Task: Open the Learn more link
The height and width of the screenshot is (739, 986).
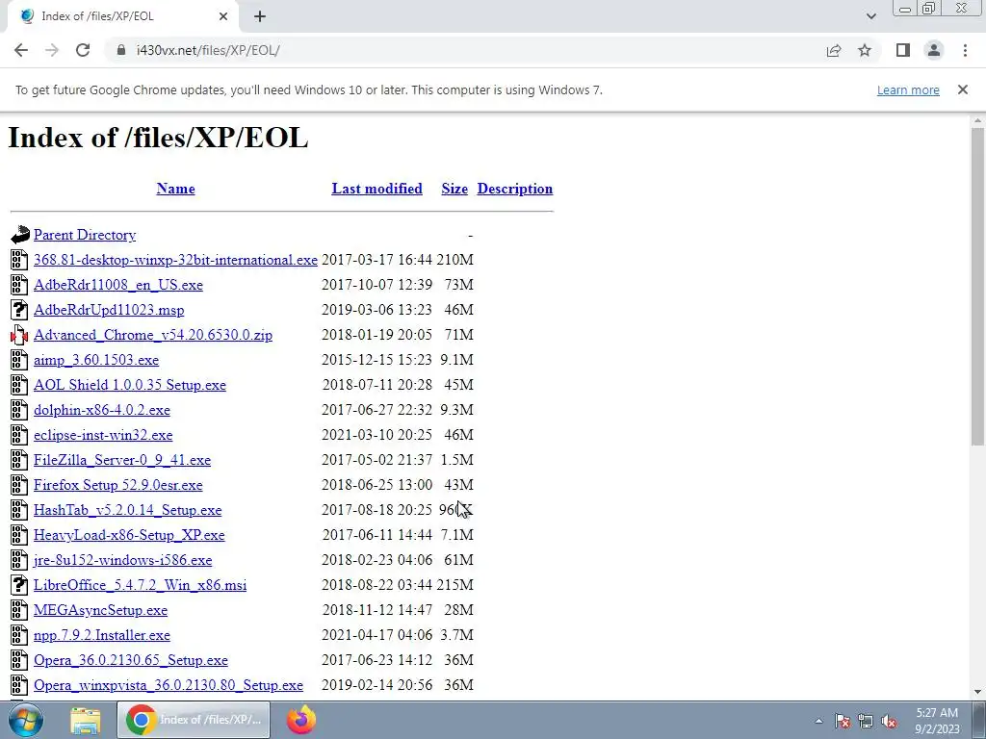Action: point(908,89)
